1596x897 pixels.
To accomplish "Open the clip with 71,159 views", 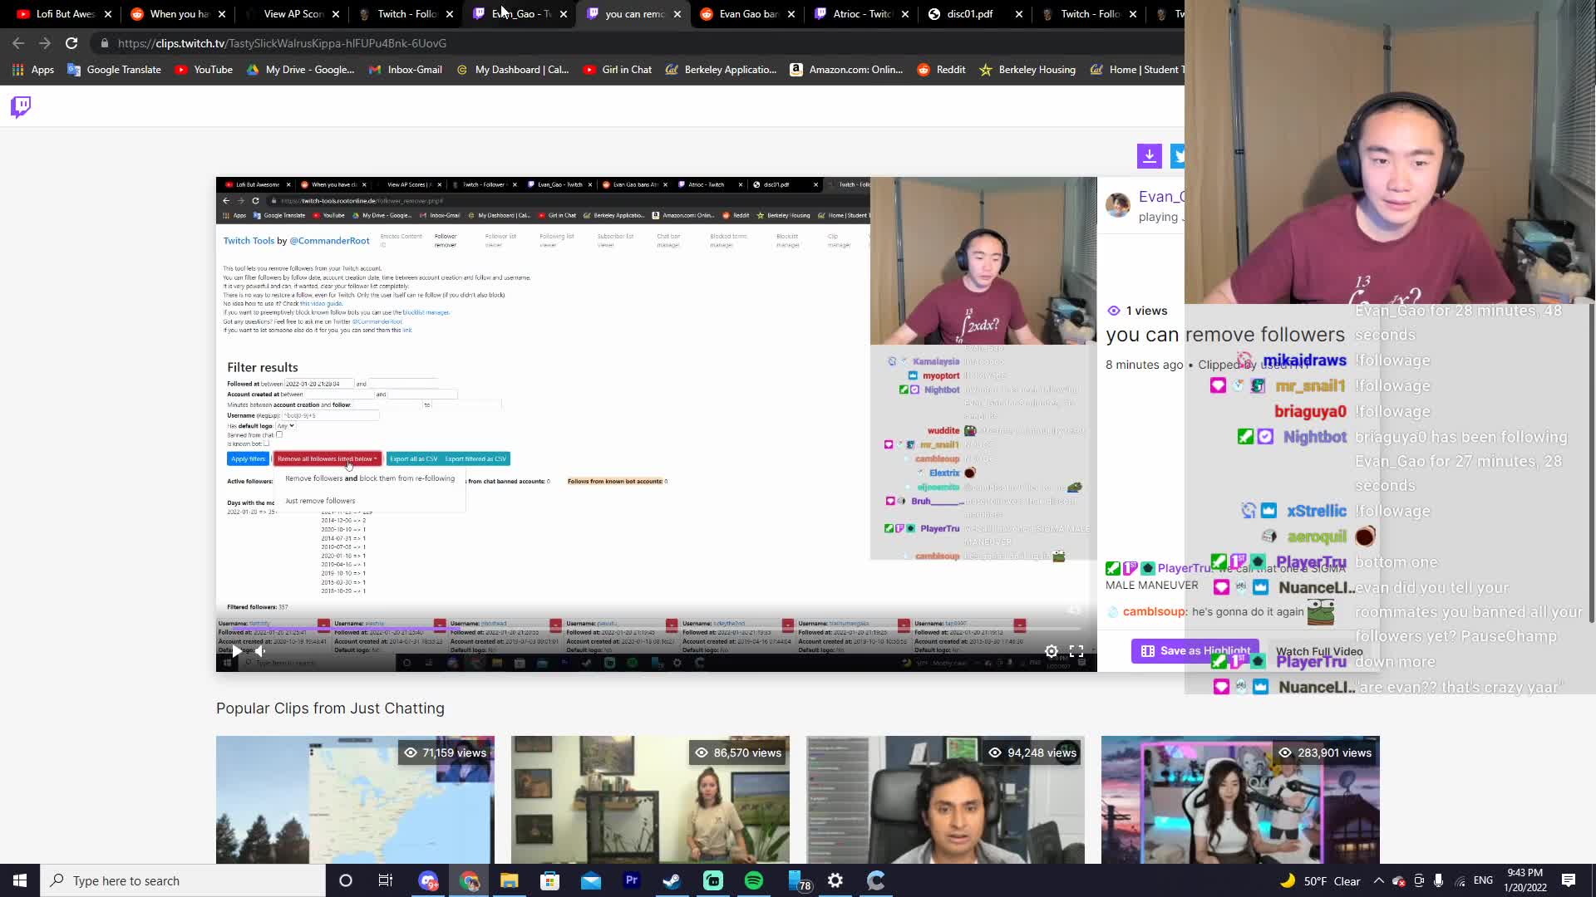I will [355, 799].
